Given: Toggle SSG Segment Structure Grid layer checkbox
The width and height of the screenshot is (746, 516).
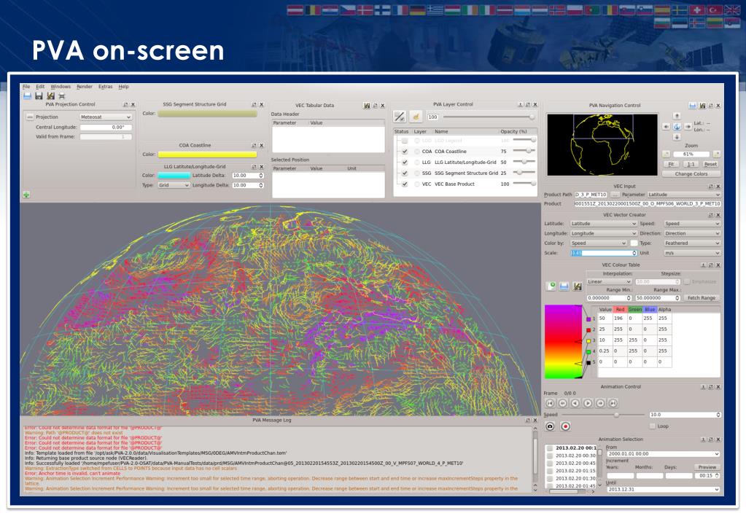Looking at the screenshot, I should pos(405,173).
